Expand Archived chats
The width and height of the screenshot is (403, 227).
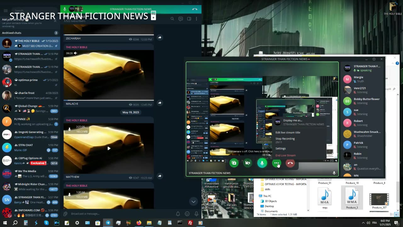(x=30, y=33)
